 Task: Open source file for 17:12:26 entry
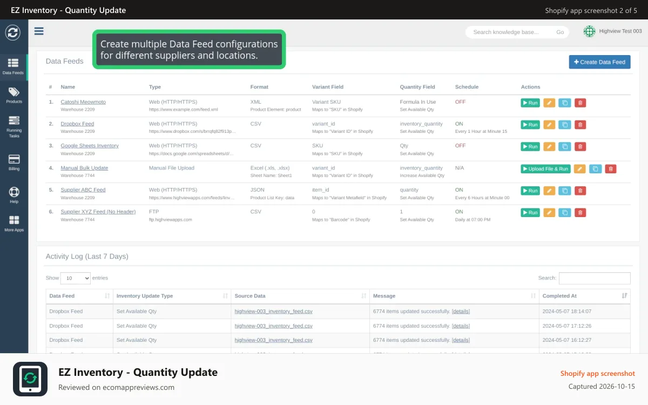273,326
